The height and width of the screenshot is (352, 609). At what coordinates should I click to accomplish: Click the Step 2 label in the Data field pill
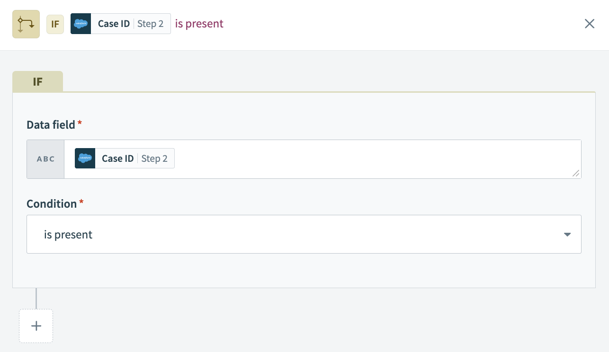click(x=154, y=158)
